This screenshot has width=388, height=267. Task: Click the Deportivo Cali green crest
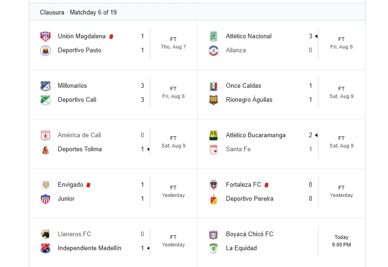[x=46, y=100]
